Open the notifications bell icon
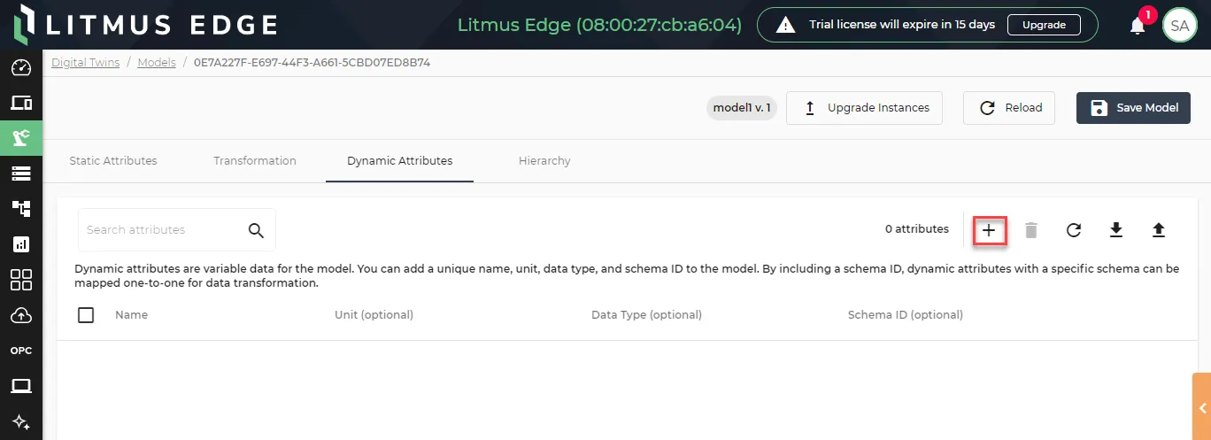The image size is (1211, 440). [1138, 25]
